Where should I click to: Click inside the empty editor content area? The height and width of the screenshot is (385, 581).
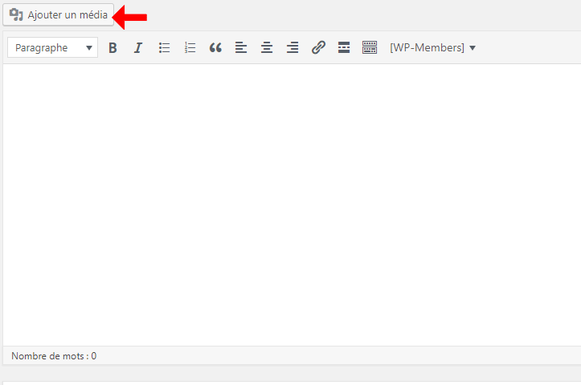(289, 201)
